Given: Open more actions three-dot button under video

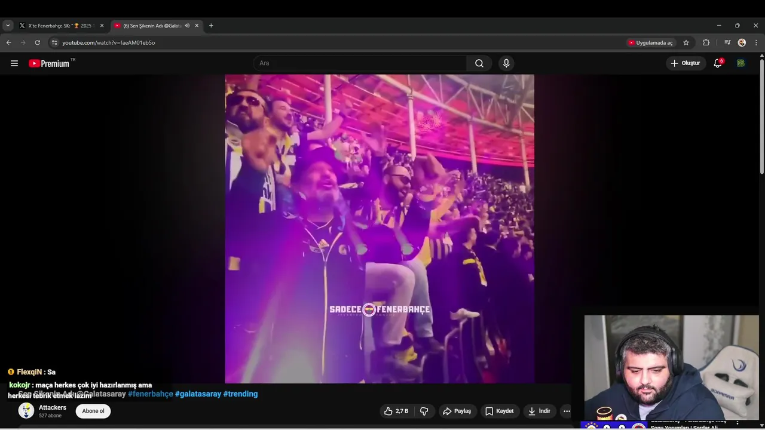Looking at the screenshot, I should tap(567, 411).
